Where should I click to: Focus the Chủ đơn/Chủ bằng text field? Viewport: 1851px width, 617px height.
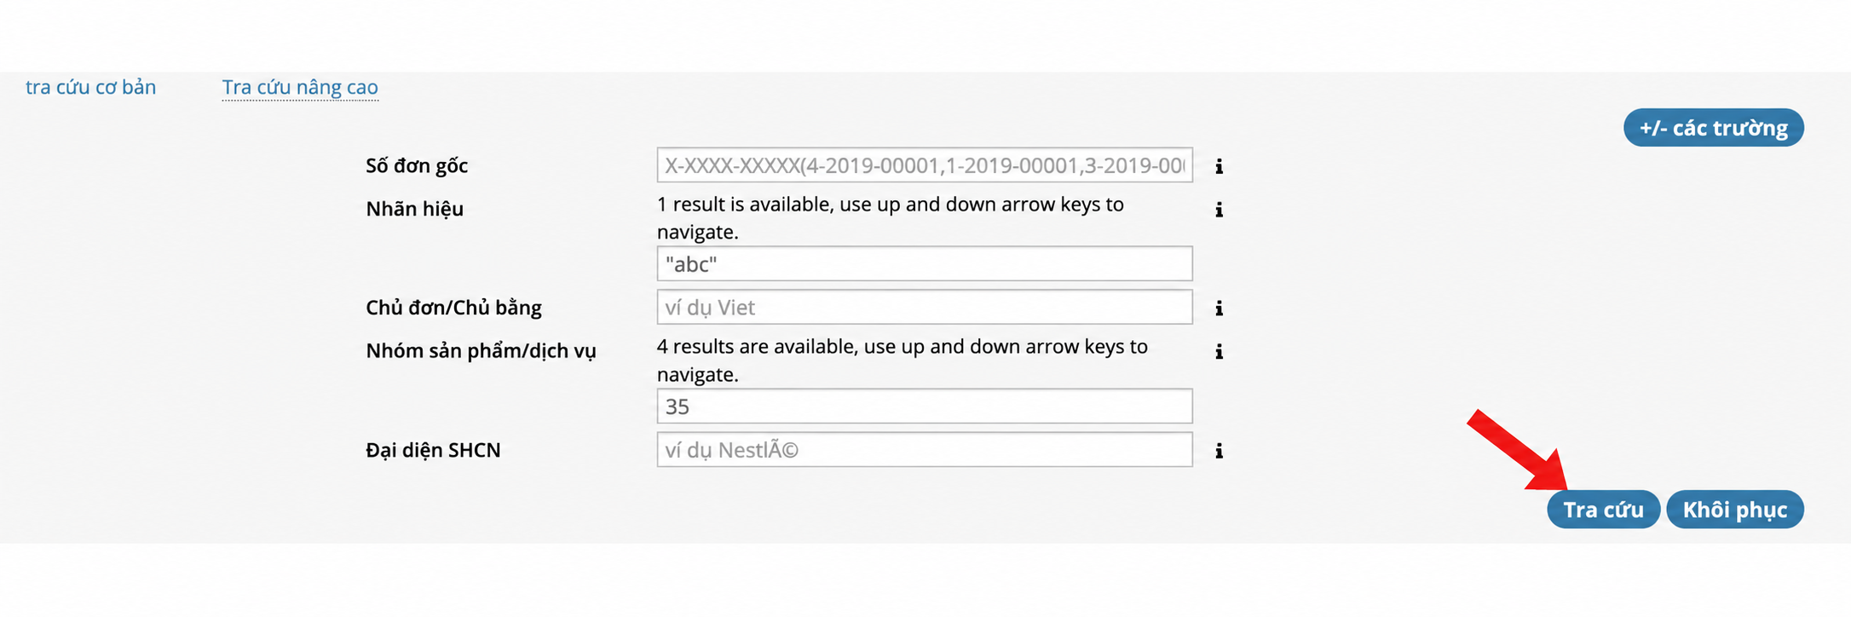[925, 307]
